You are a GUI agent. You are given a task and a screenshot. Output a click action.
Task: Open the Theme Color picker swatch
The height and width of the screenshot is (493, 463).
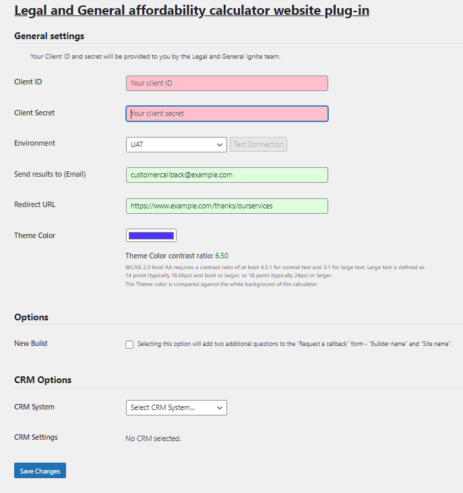151,235
